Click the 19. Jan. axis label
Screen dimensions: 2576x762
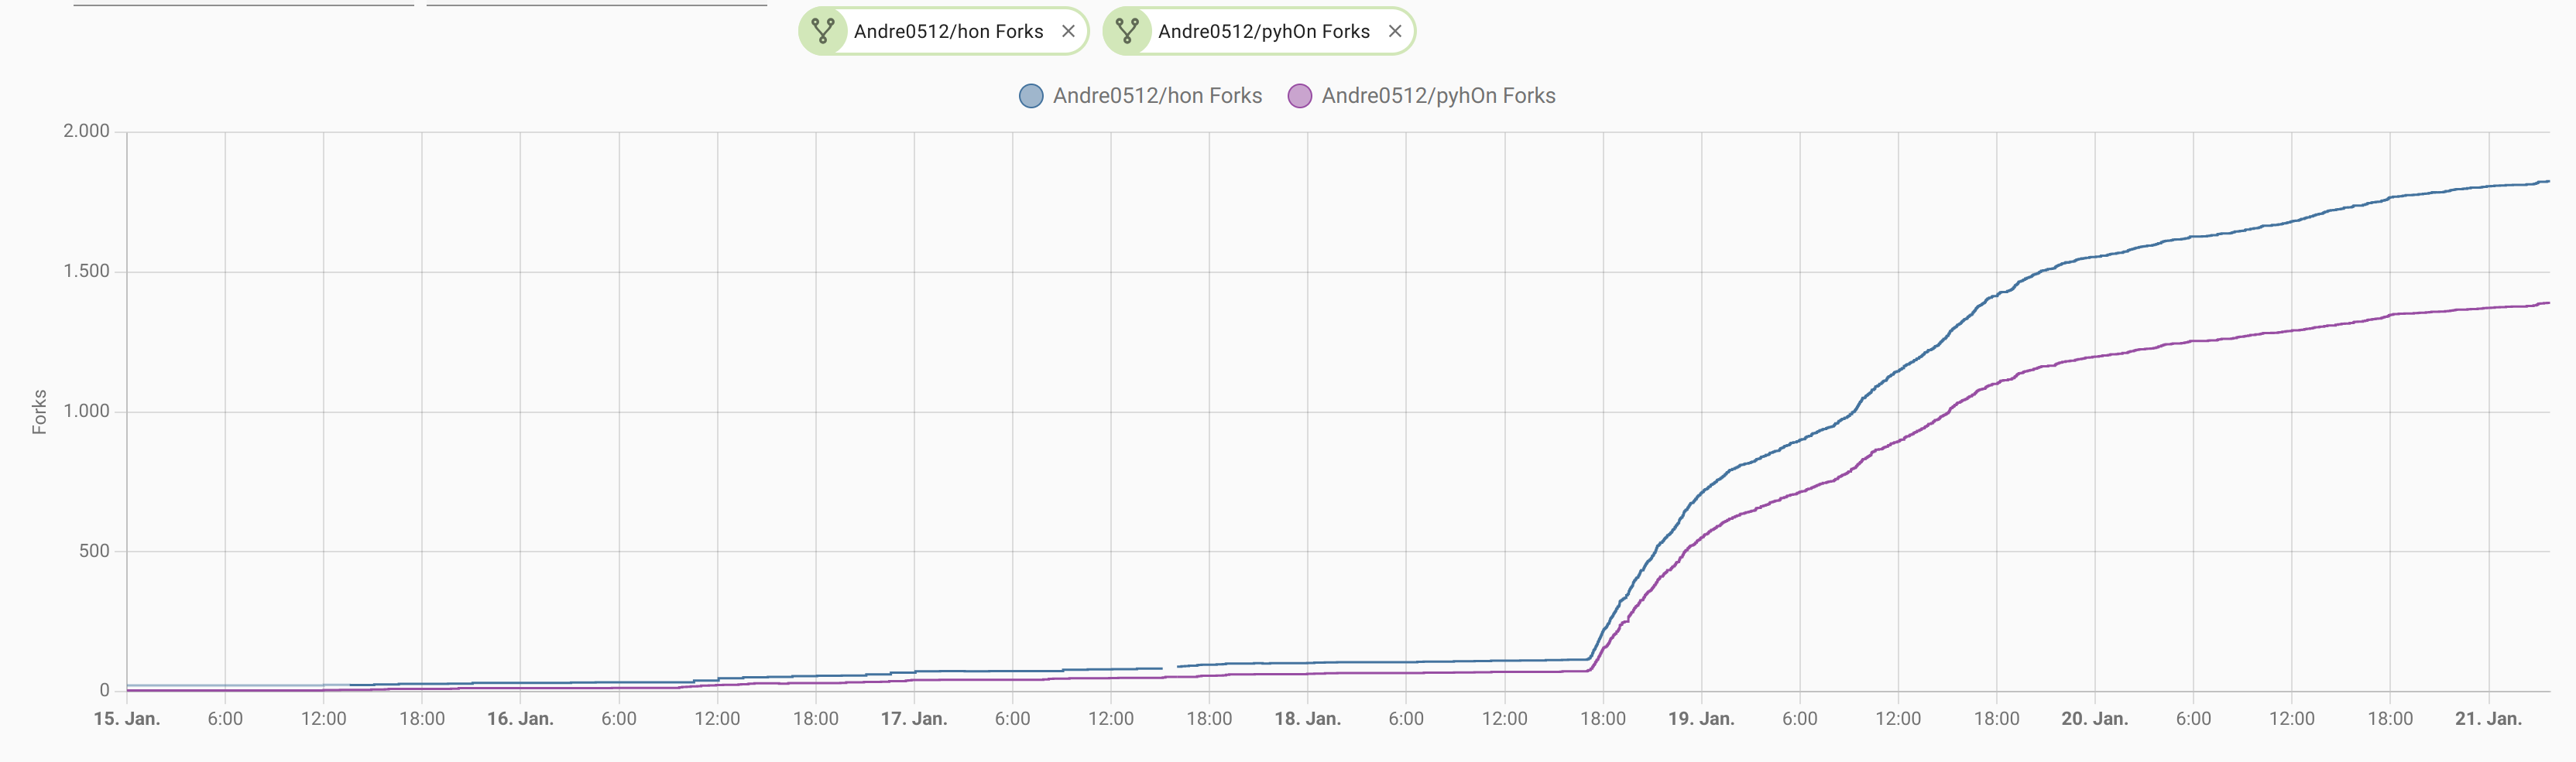pyautogui.click(x=1701, y=719)
